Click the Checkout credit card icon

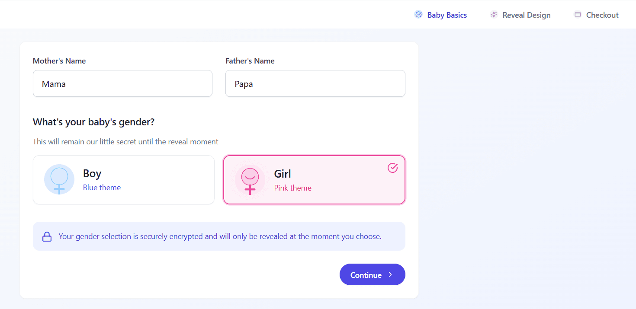tap(578, 15)
